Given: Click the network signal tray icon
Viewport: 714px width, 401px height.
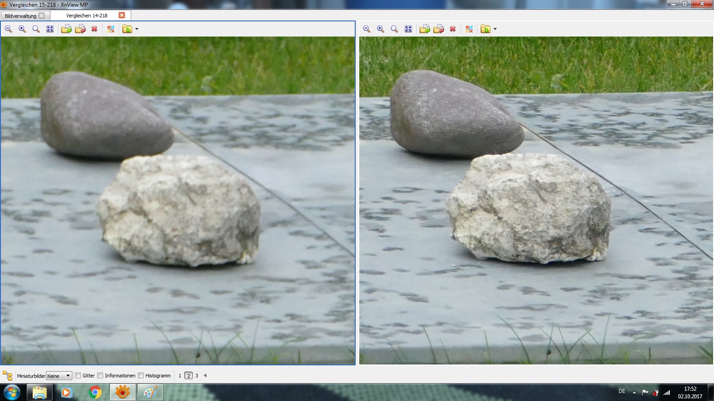Looking at the screenshot, I should [667, 393].
